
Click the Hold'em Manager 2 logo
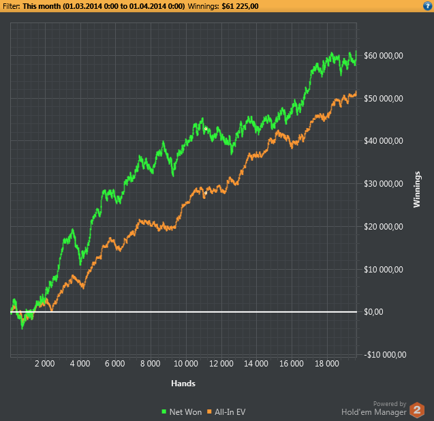point(417,410)
